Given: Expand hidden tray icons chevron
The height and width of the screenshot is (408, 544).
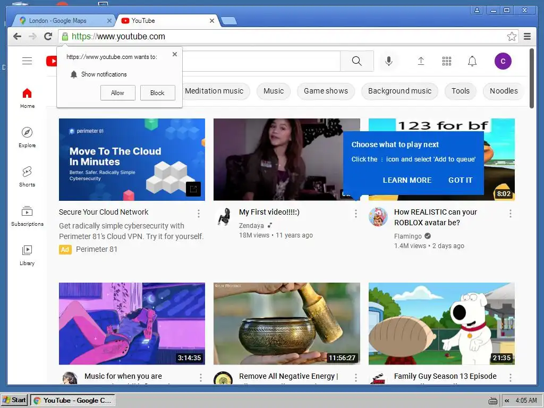Looking at the screenshot, I should click(507, 401).
